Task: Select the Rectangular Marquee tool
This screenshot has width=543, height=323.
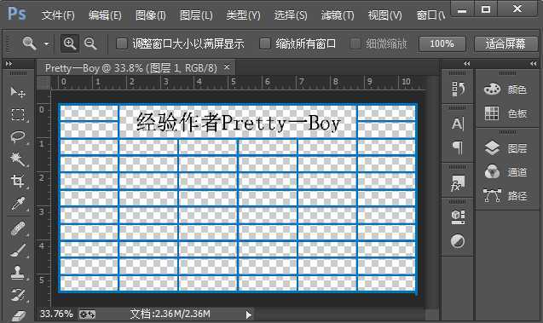Action: pos(18,114)
